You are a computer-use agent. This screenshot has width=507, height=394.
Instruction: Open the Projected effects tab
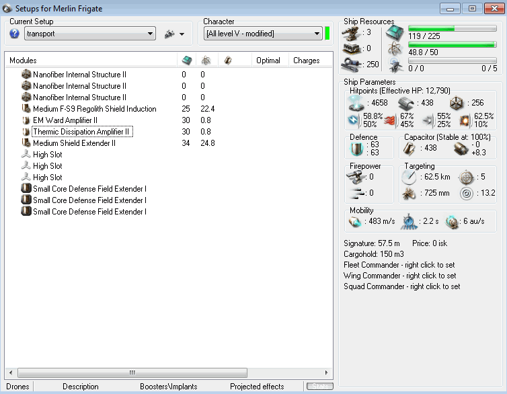coord(257,387)
